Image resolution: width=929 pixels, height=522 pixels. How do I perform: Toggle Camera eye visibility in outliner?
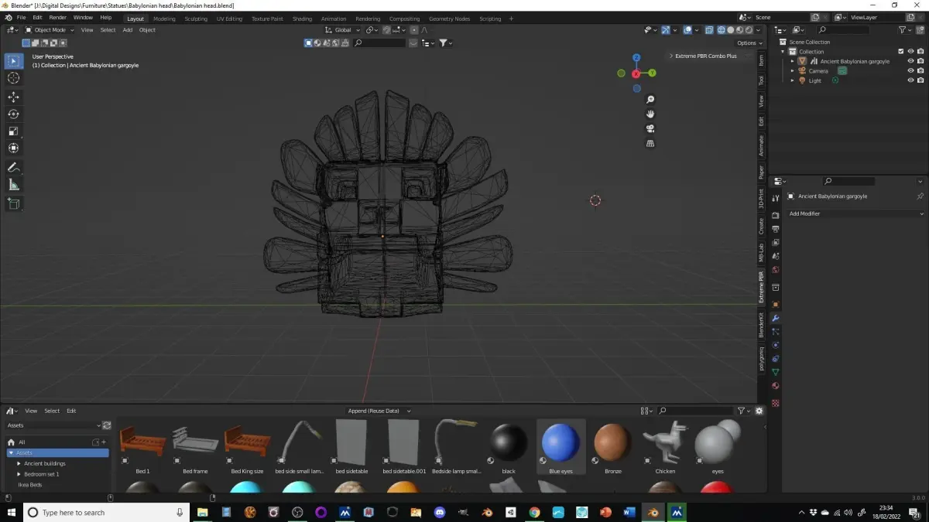click(910, 70)
